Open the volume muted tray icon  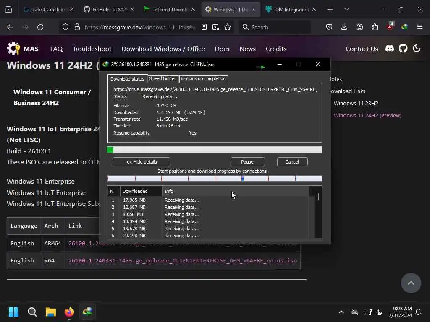coord(379,312)
